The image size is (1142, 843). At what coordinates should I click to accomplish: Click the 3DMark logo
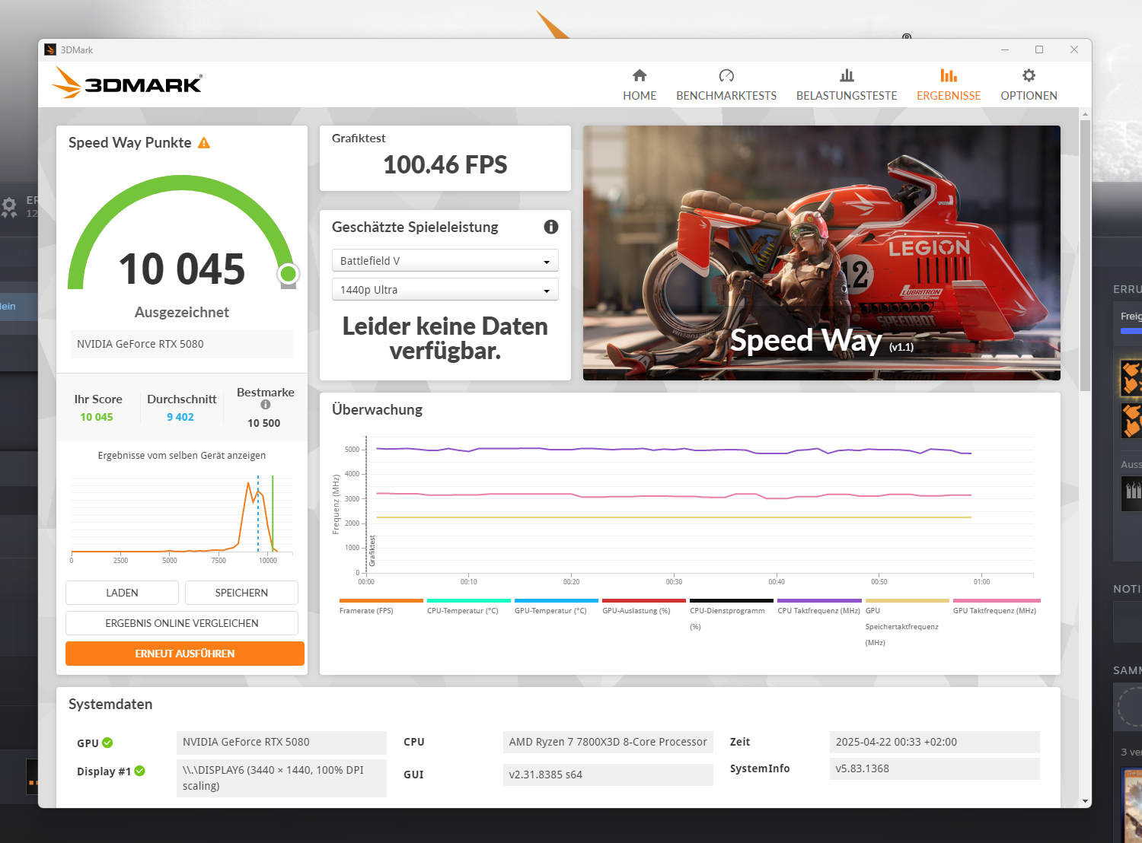[x=127, y=83]
